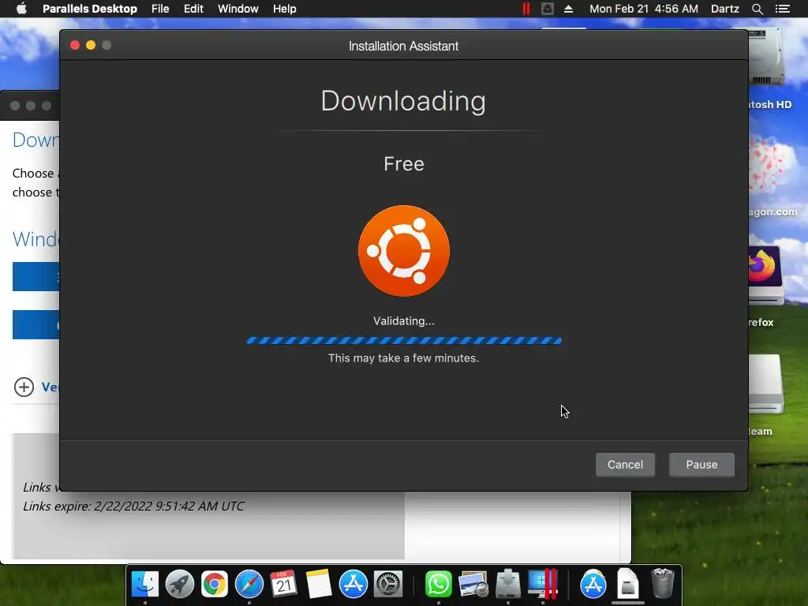Open the File menu
The height and width of the screenshot is (606, 808).
tap(160, 9)
